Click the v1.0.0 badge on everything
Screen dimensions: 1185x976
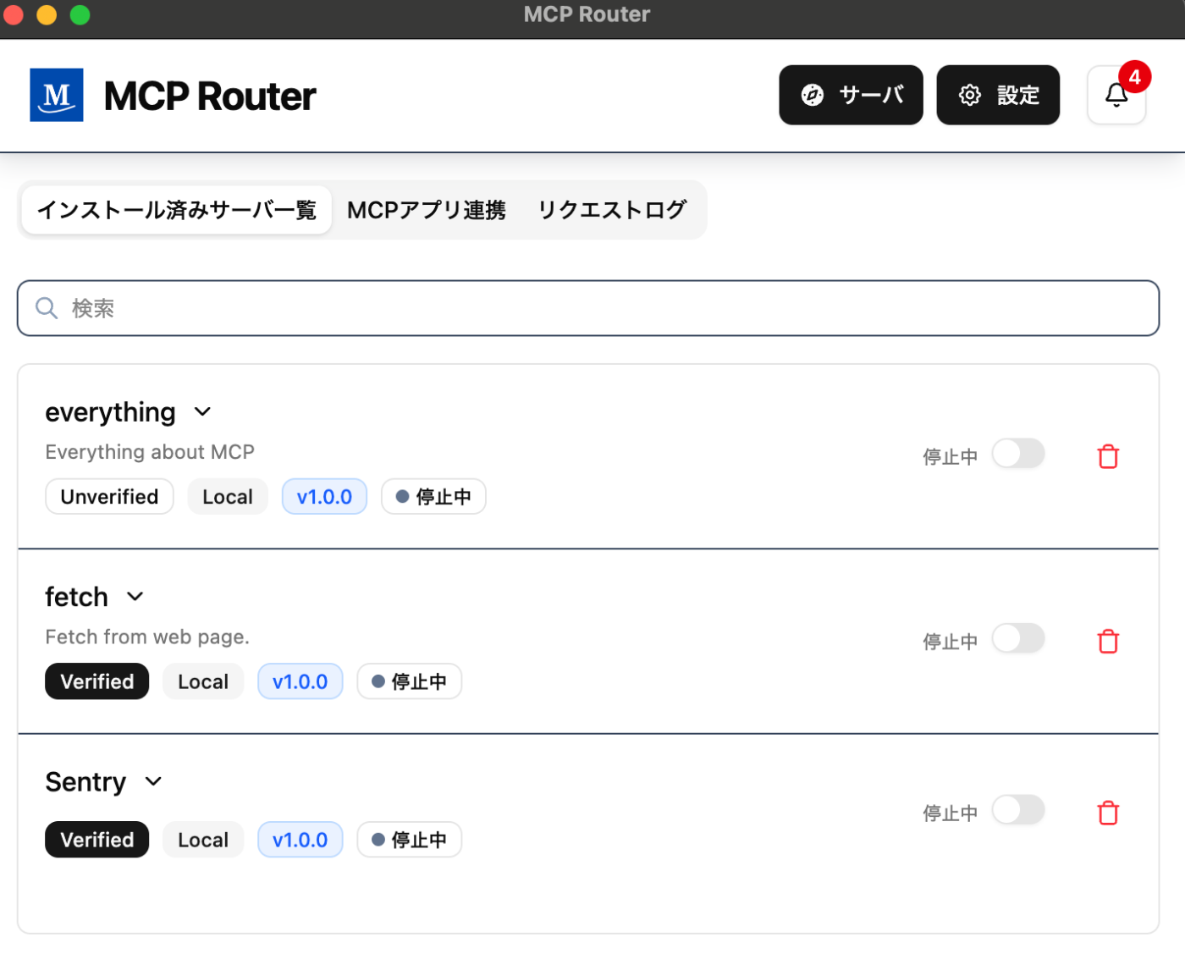[x=324, y=497]
